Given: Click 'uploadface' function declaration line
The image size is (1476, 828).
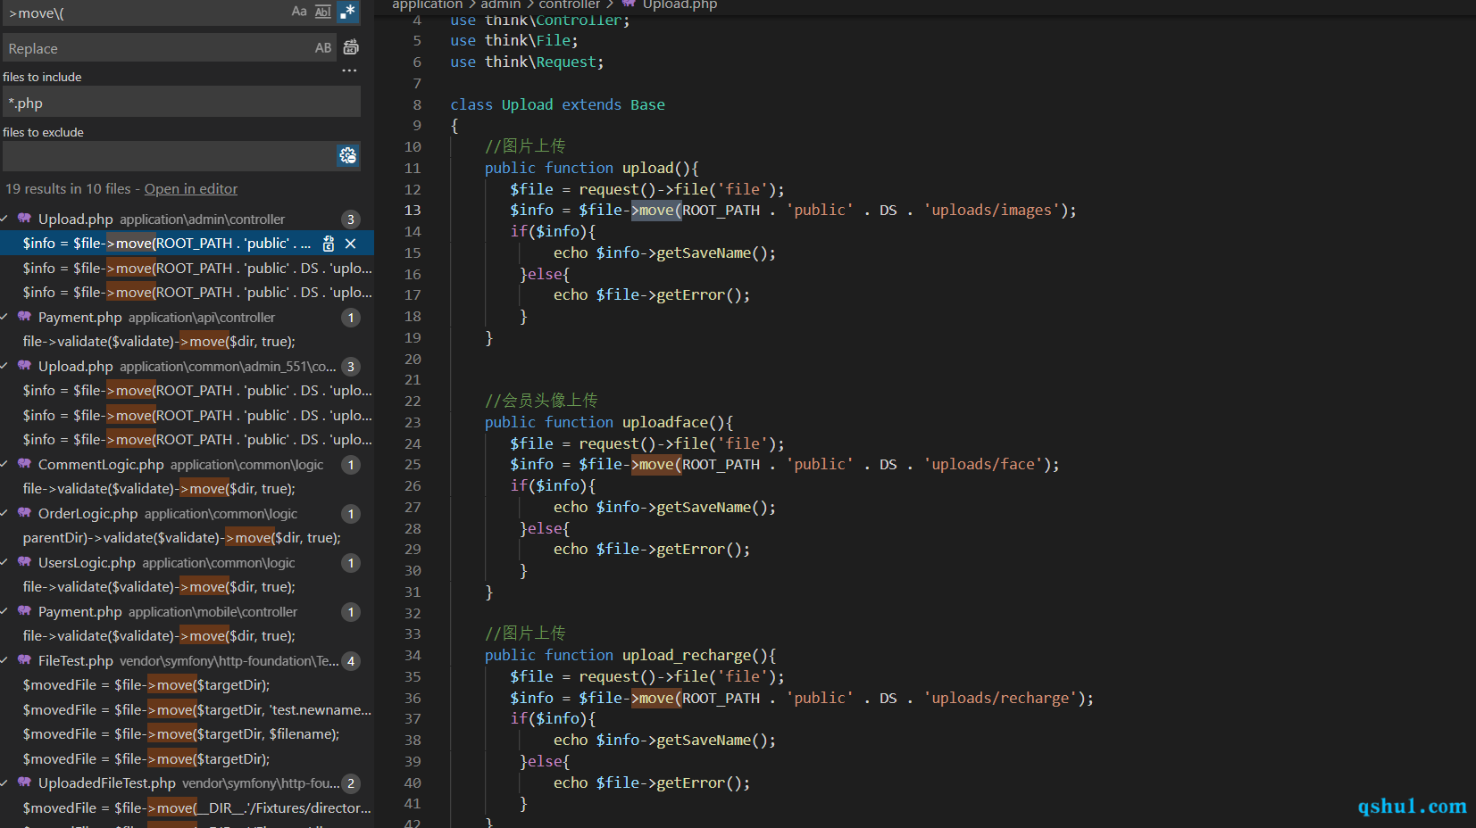Looking at the screenshot, I should pos(609,422).
